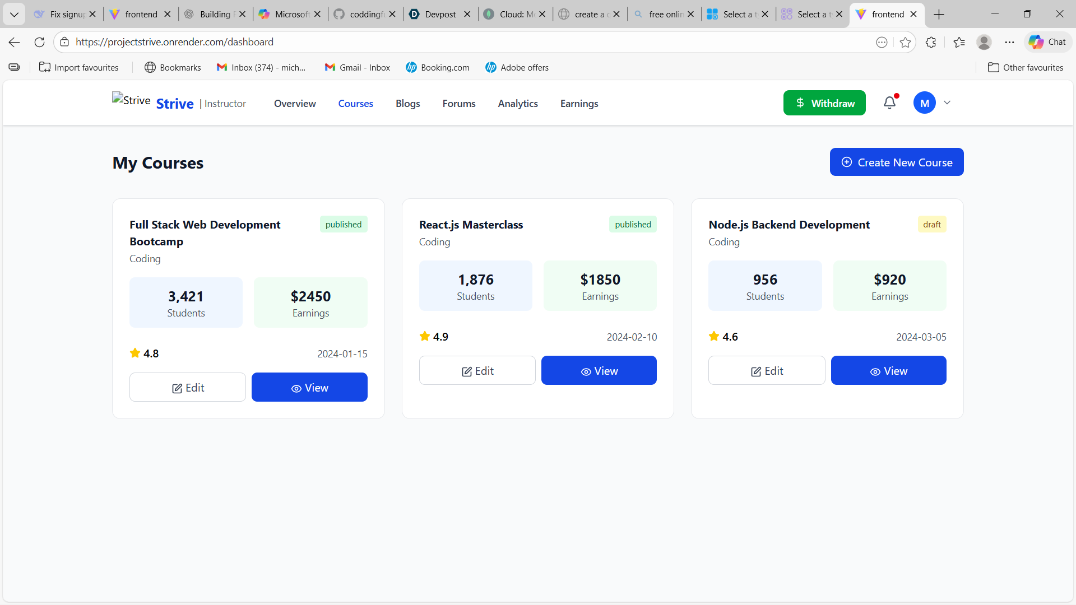Open the tab search dropdown arrow
The image size is (1076, 605).
[x=14, y=15]
